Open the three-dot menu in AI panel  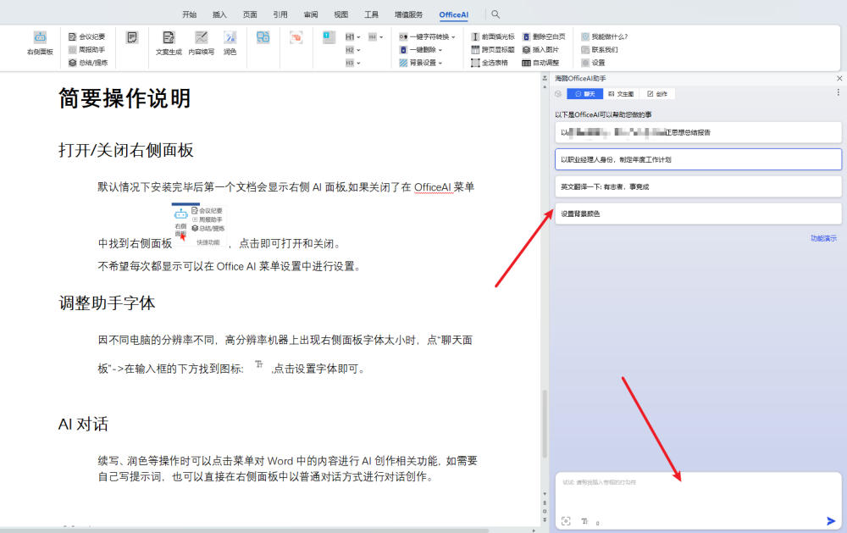pyautogui.click(x=839, y=93)
